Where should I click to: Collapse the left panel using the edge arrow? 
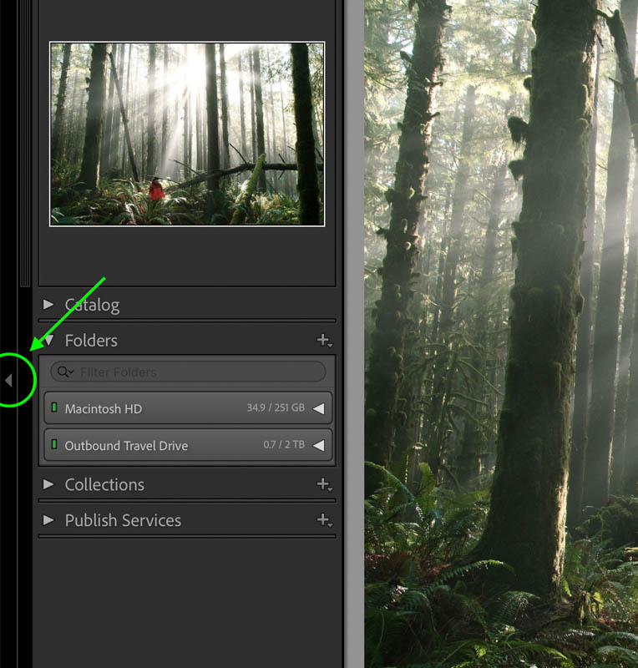point(8,380)
